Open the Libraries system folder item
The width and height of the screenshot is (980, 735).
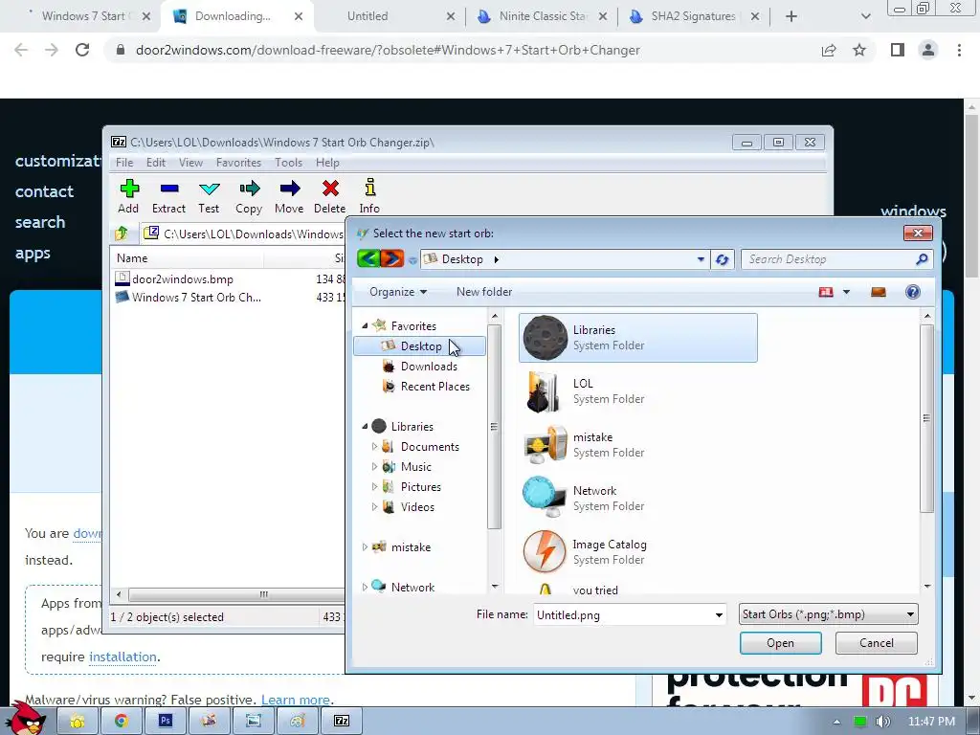point(637,338)
